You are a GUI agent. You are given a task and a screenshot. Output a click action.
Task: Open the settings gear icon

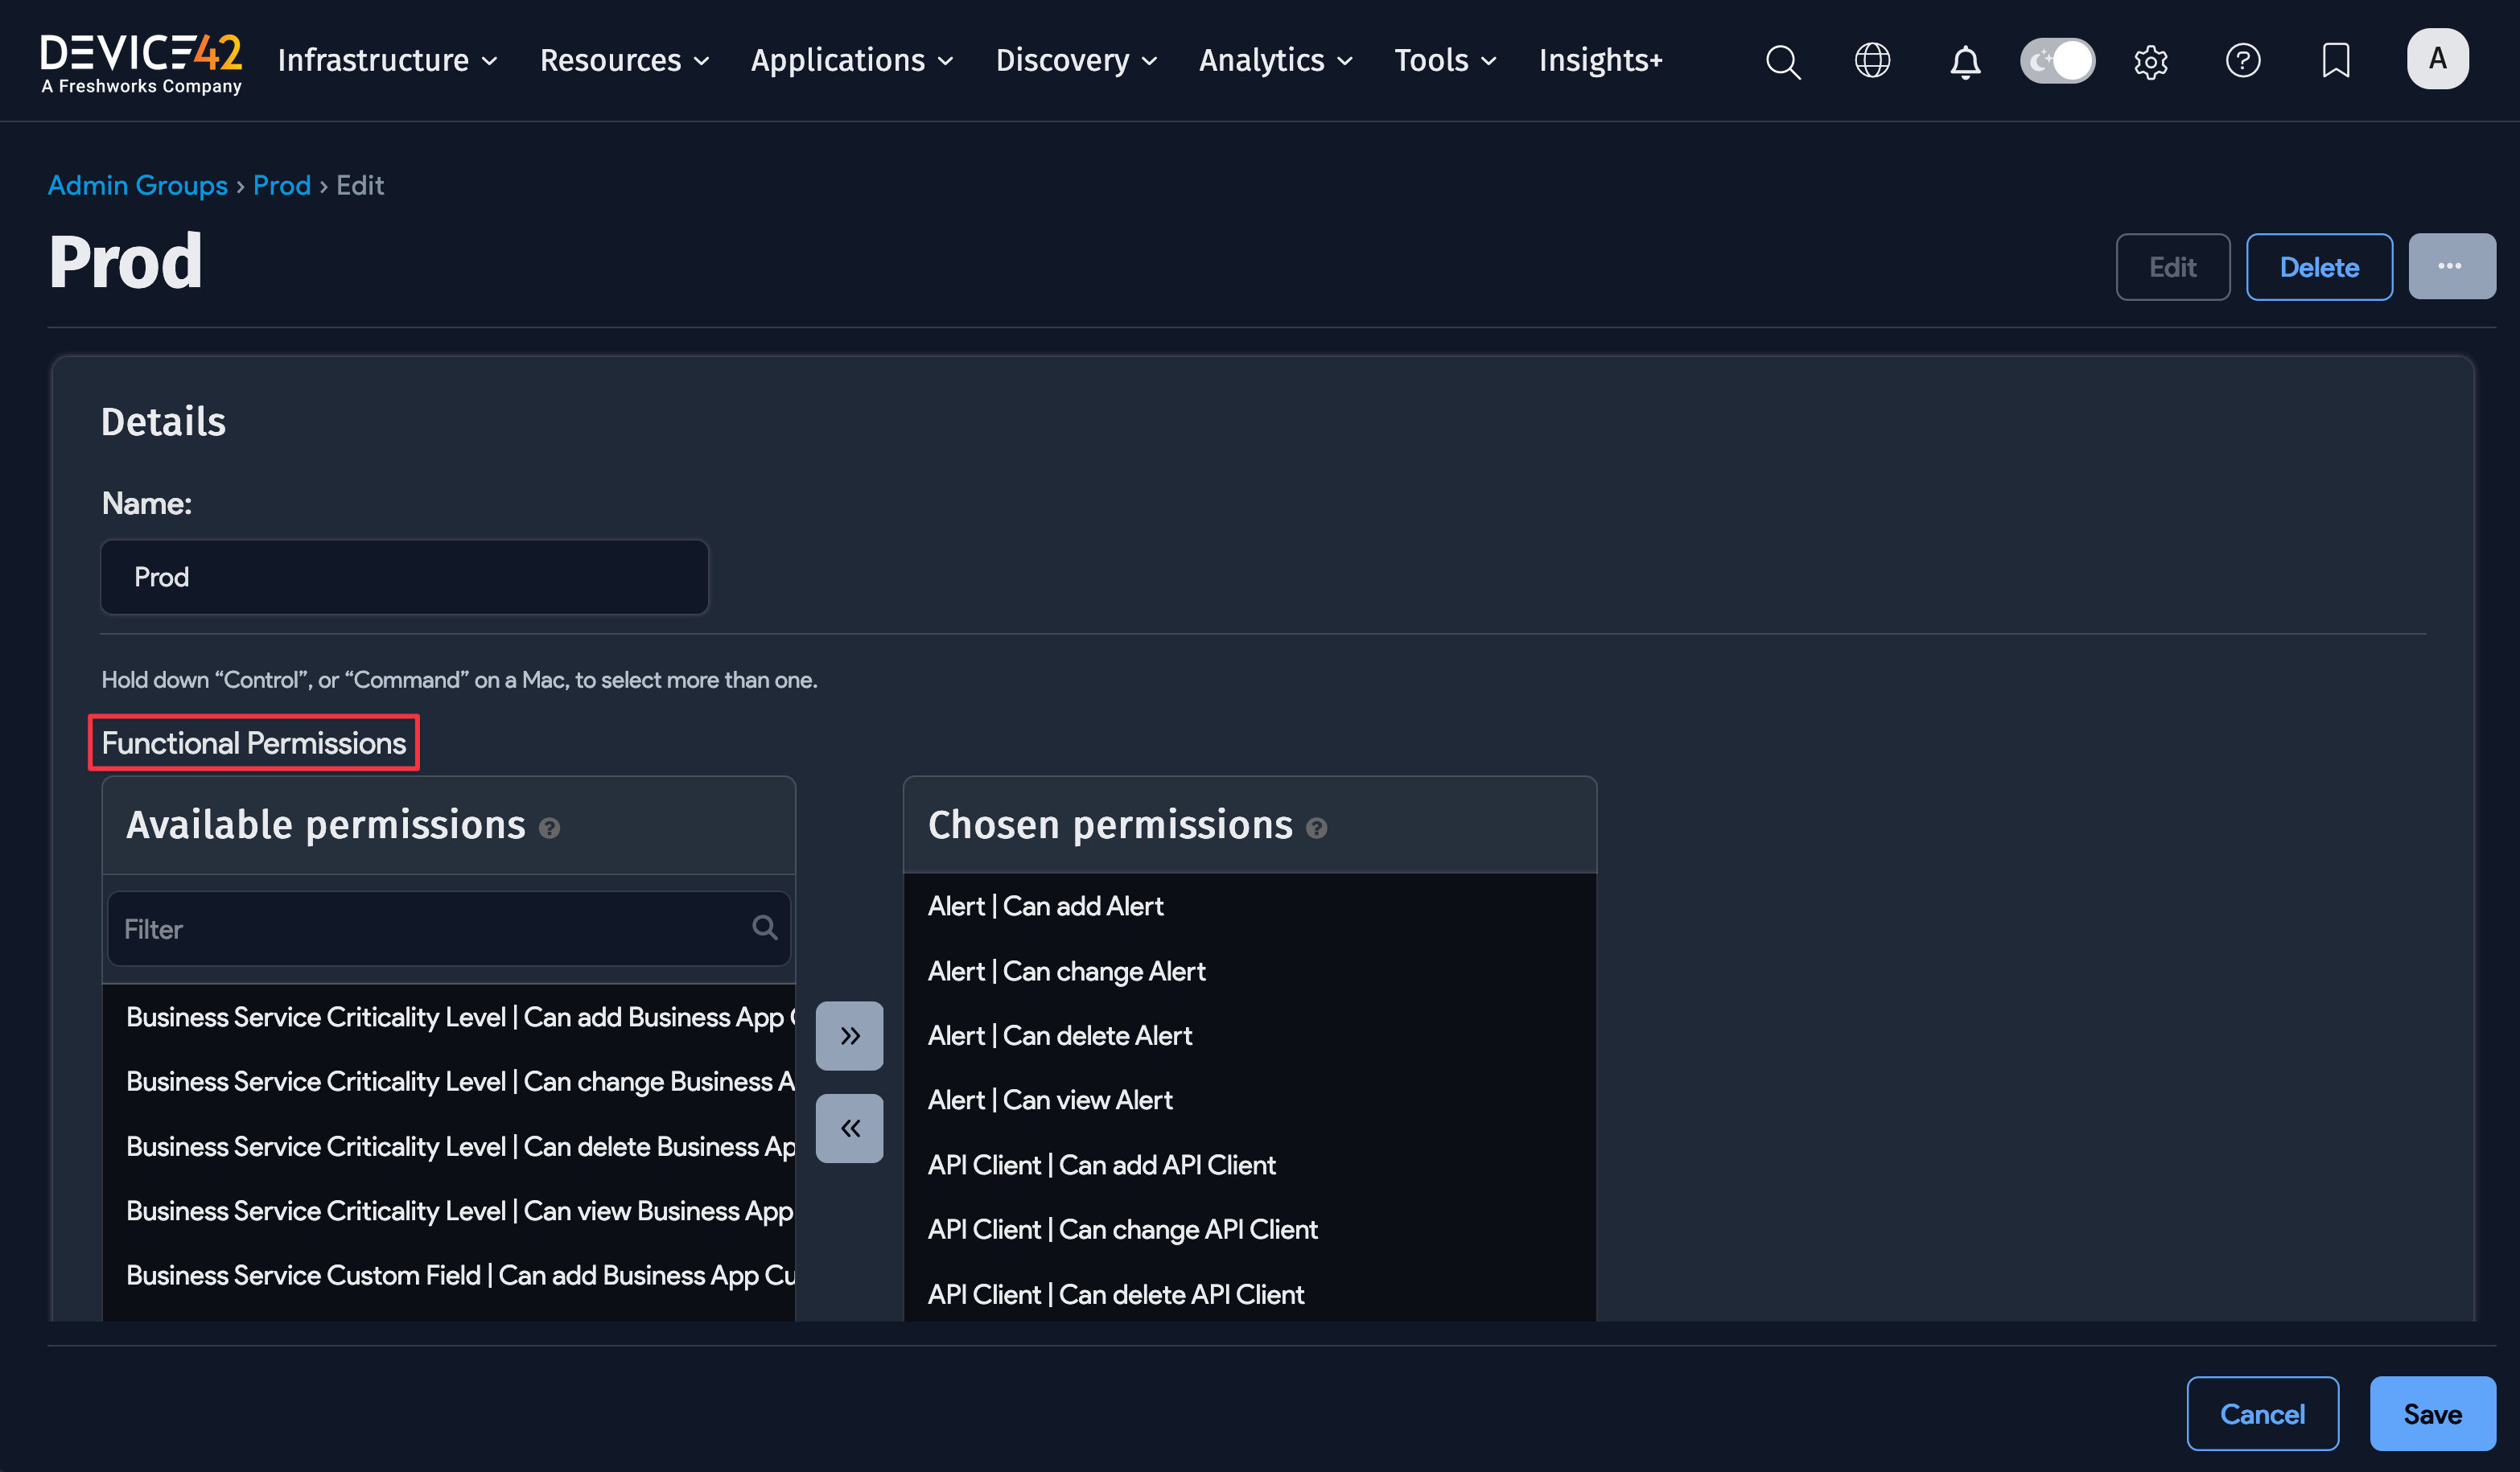tap(2151, 61)
